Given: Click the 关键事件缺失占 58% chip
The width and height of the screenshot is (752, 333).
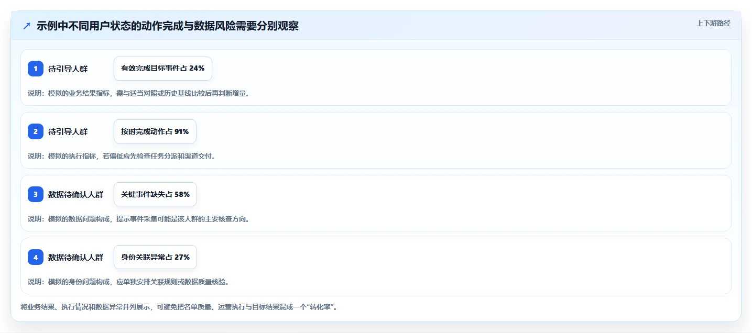Looking at the screenshot, I should tap(155, 194).
